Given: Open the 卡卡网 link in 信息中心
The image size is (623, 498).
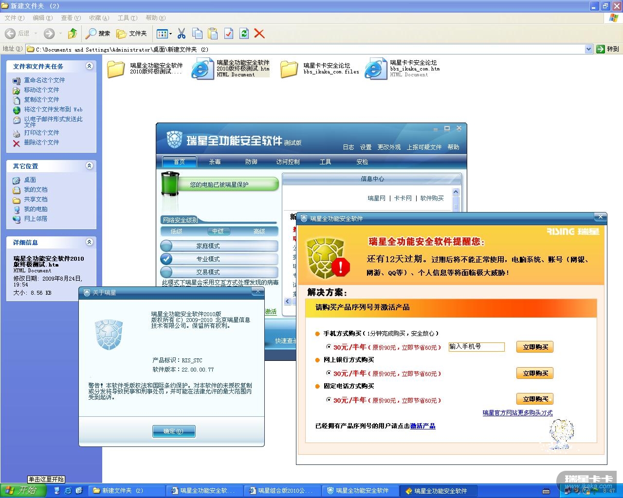Looking at the screenshot, I should [403, 198].
